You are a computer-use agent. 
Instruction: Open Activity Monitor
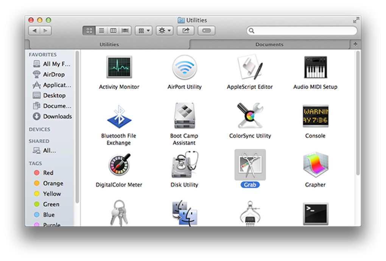119,67
